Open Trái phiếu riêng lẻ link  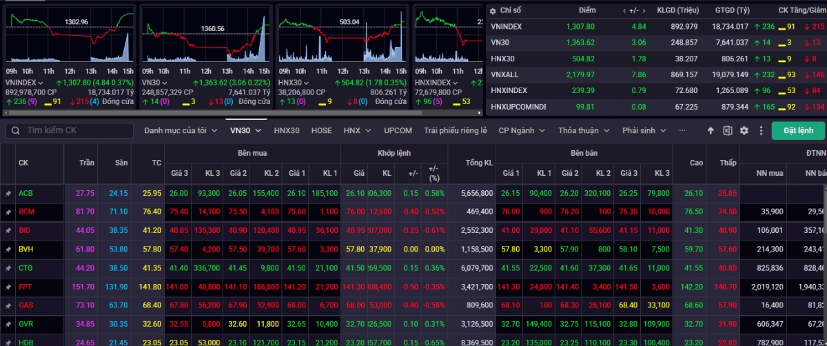[456, 130]
